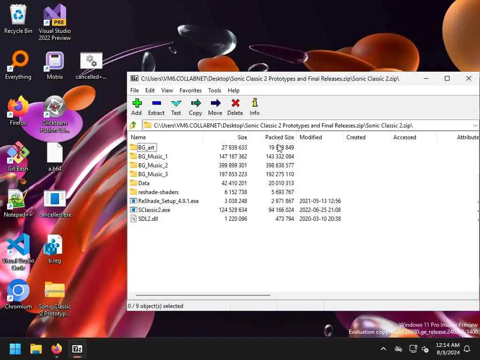
Task: Open File Explorer from the taskbar
Action: (36, 349)
